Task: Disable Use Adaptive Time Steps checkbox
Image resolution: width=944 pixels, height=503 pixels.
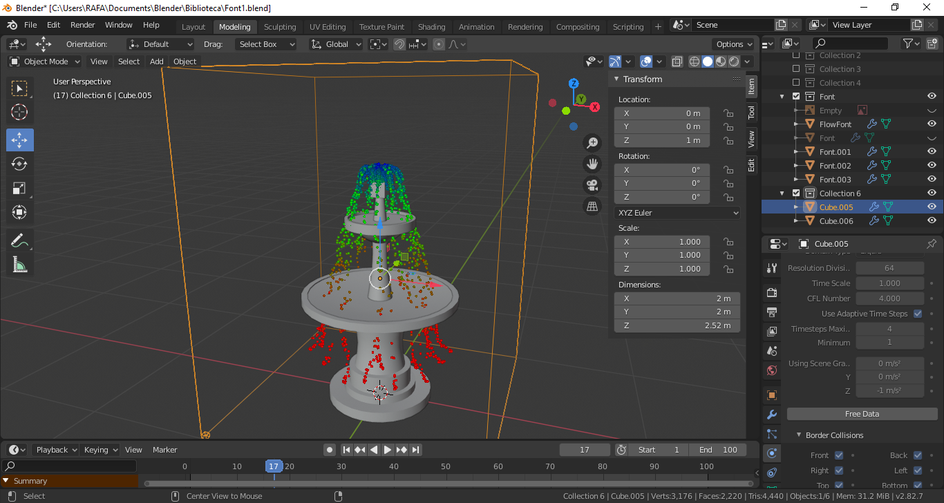Action: [x=918, y=314]
